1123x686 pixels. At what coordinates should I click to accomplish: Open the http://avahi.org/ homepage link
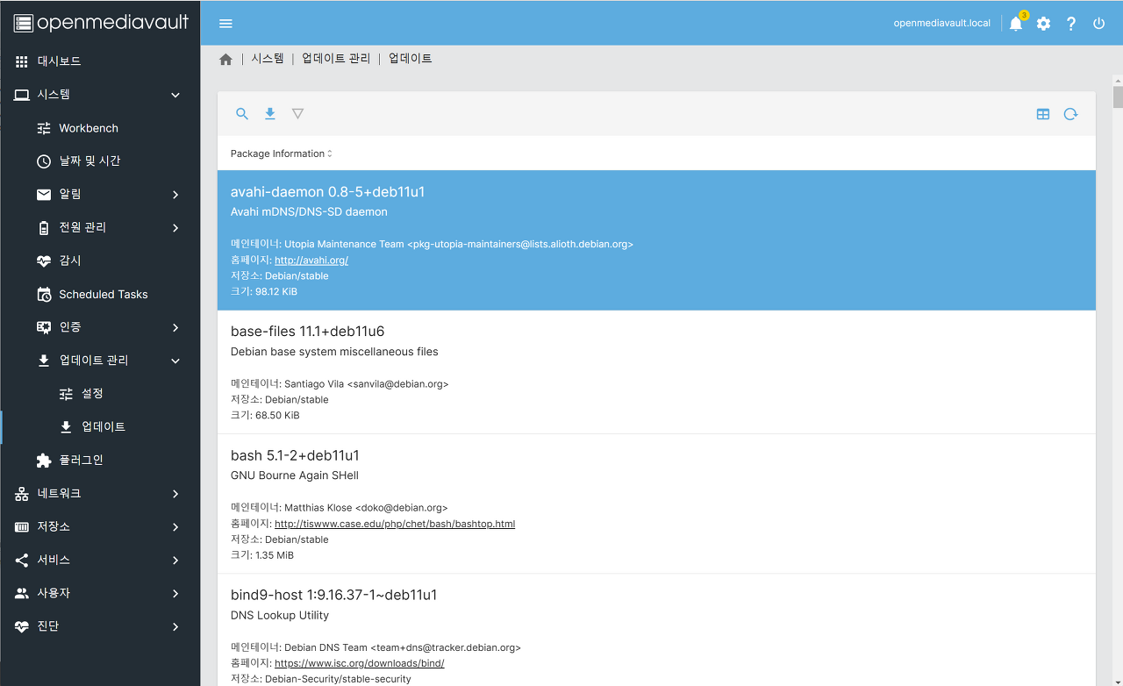[311, 261]
